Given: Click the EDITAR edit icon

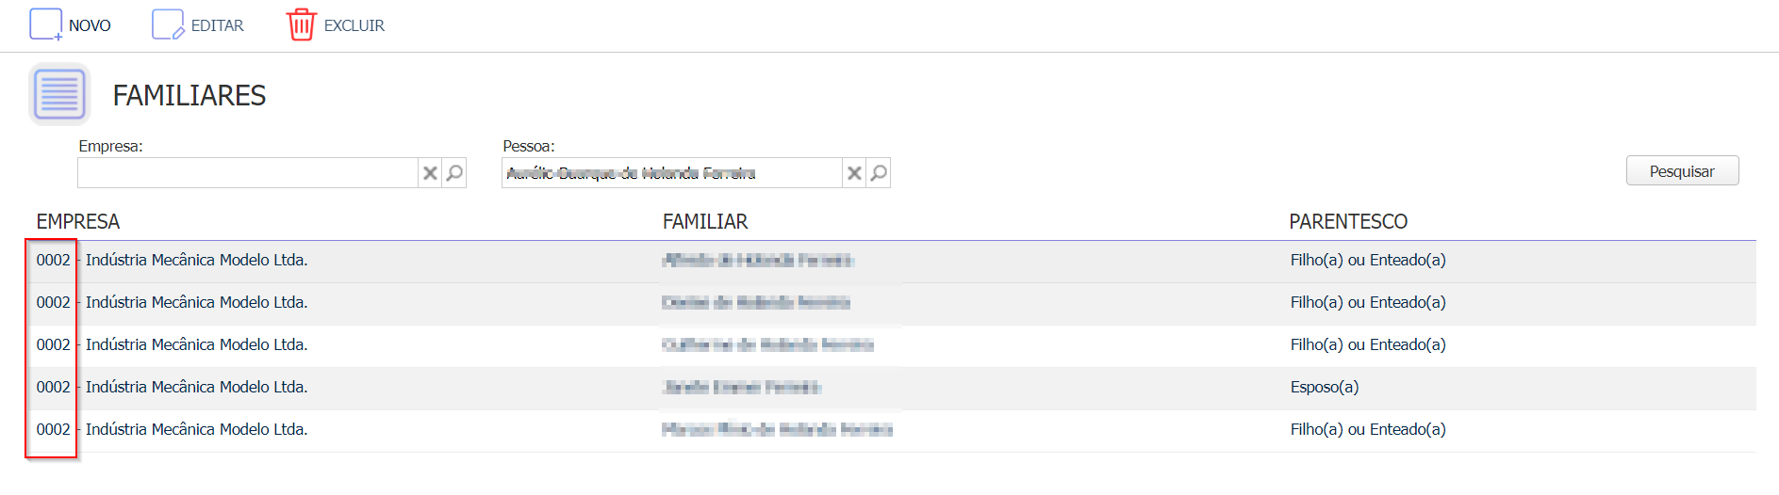Looking at the screenshot, I should 168,24.
